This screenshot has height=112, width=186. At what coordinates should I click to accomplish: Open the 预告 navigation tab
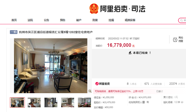[63, 20]
